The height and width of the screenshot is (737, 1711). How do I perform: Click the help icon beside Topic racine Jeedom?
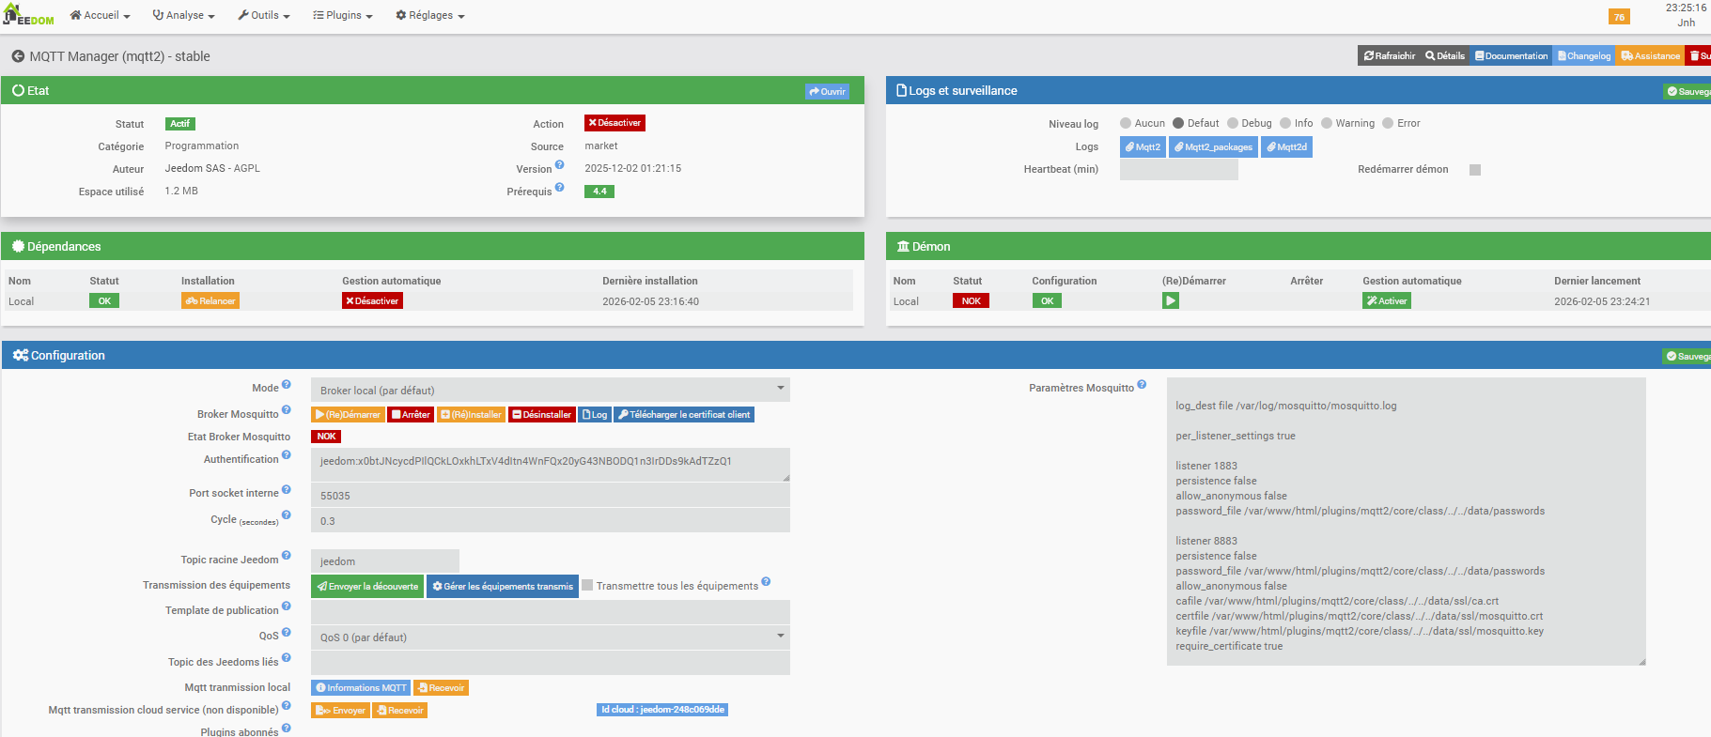287,556
